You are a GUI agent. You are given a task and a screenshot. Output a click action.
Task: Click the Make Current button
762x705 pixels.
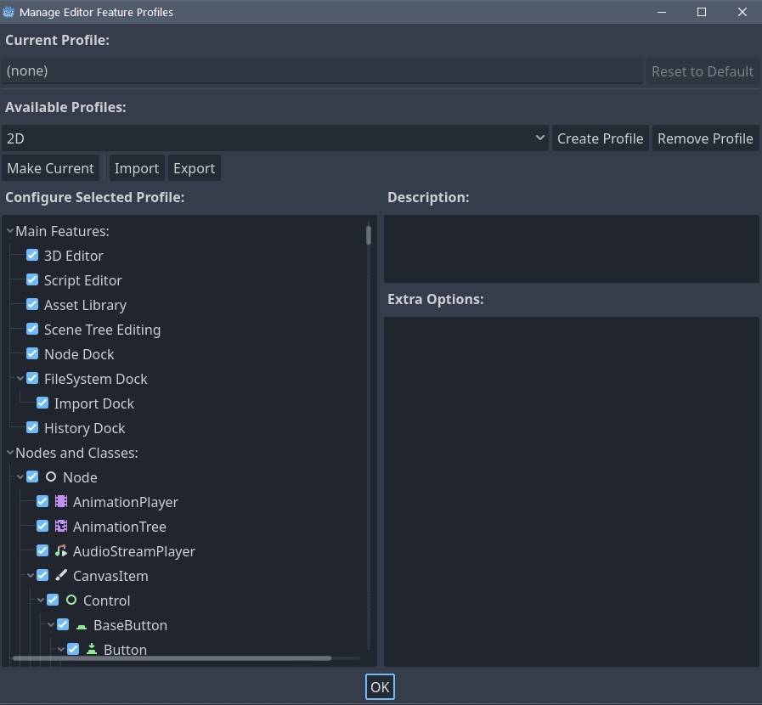click(50, 168)
